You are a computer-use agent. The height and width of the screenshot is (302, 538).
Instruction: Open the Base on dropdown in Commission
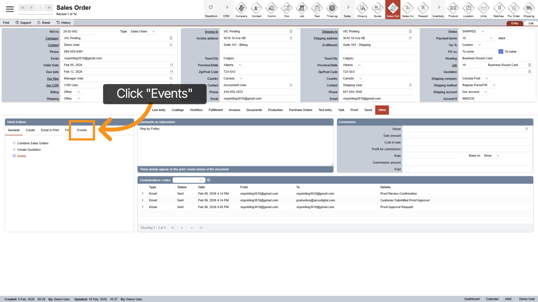point(492,156)
